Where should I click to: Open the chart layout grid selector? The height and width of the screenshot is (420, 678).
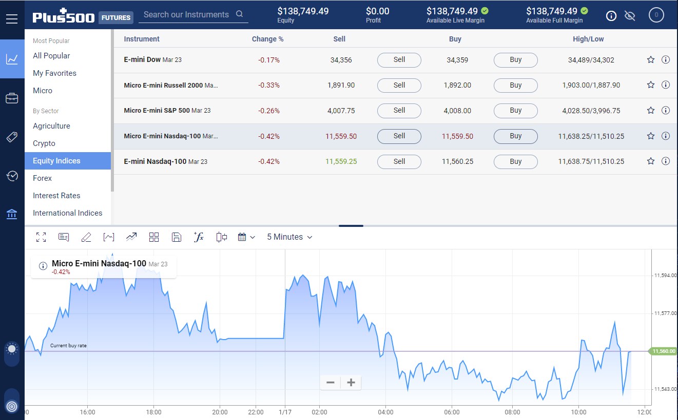154,237
